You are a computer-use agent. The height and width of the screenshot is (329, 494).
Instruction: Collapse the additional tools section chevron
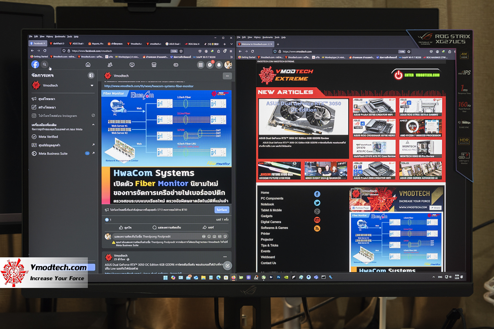click(x=93, y=125)
